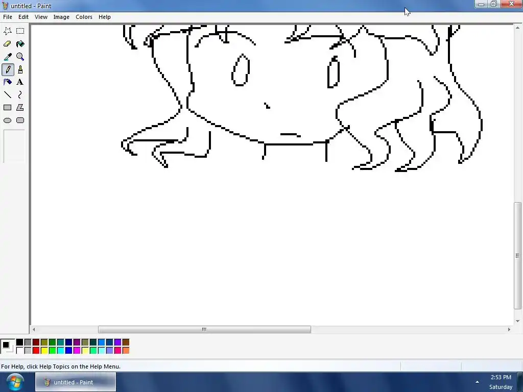Open the Colors menu
This screenshot has width=523, height=392.
tap(84, 17)
